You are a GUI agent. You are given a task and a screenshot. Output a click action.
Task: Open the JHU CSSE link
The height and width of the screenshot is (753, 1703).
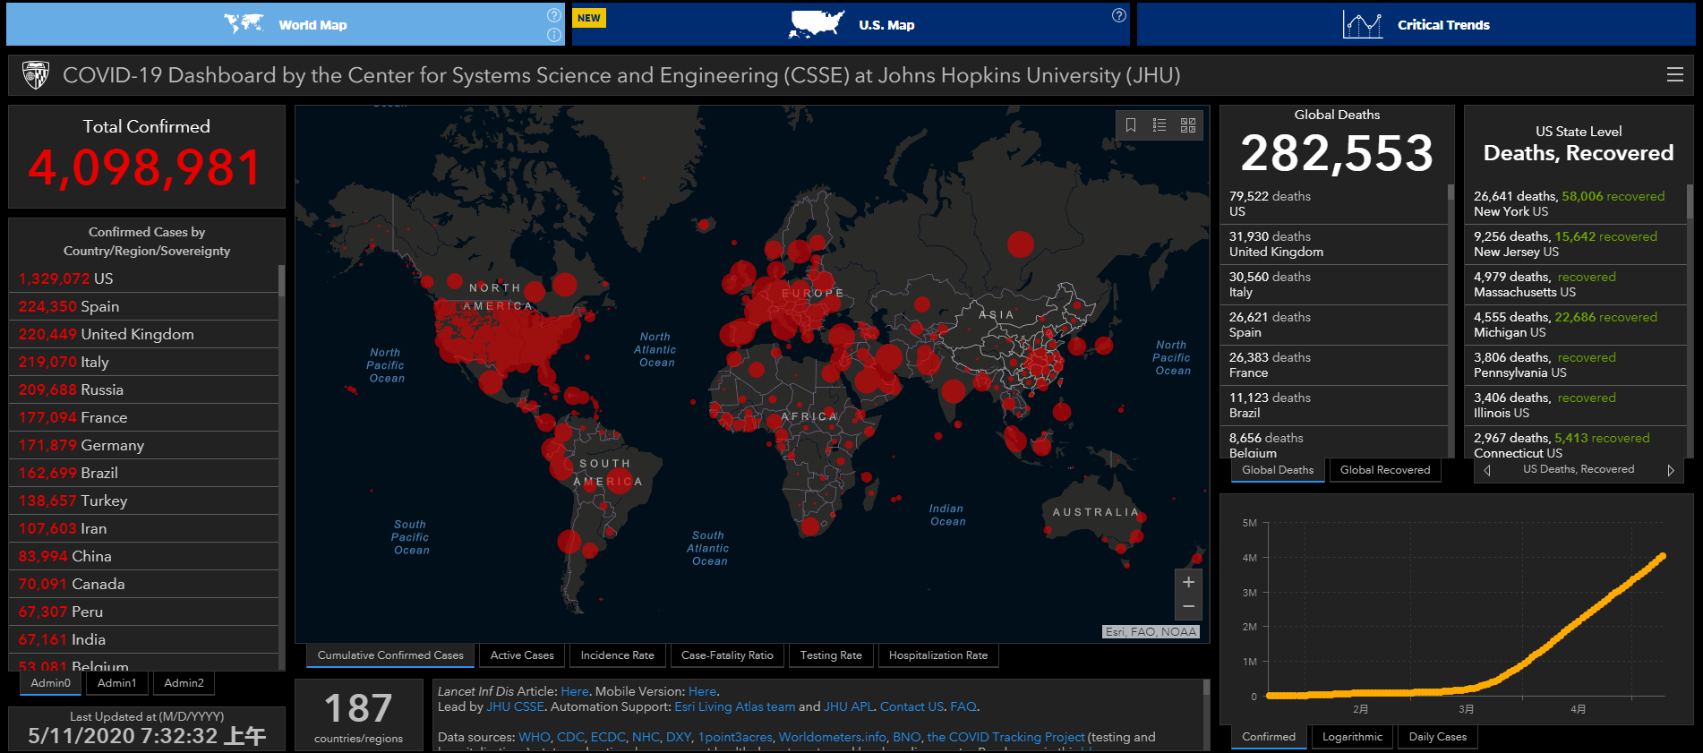click(x=515, y=707)
